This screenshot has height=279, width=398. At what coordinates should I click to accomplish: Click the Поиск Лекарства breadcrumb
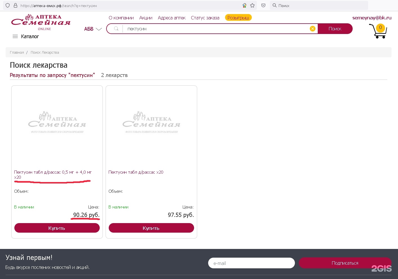[x=45, y=53]
